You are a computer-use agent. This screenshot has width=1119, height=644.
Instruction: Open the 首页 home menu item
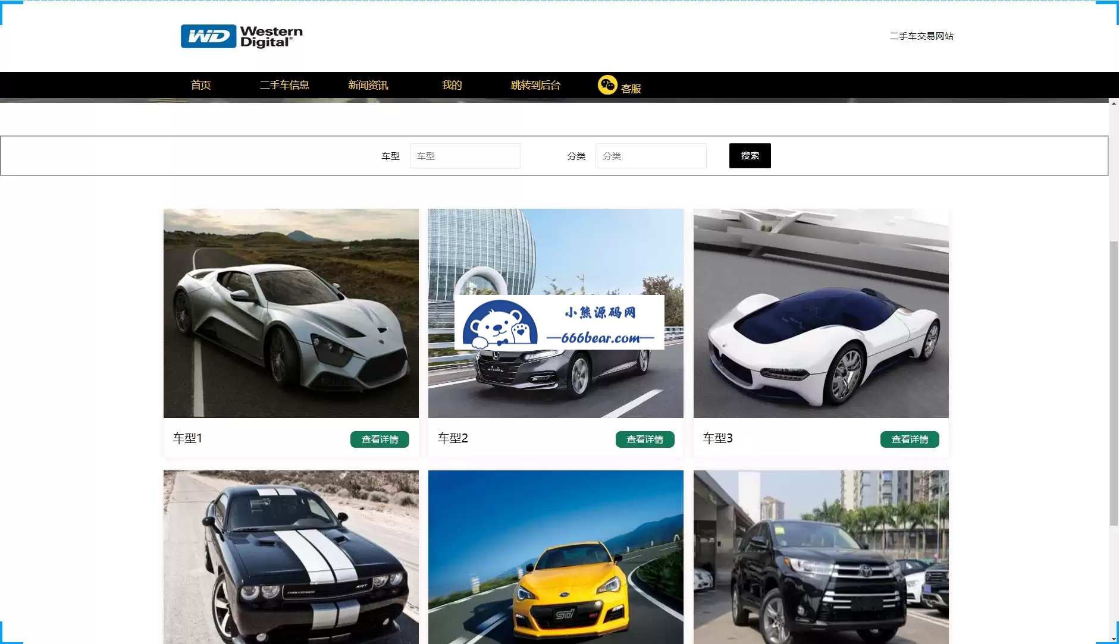pos(200,85)
